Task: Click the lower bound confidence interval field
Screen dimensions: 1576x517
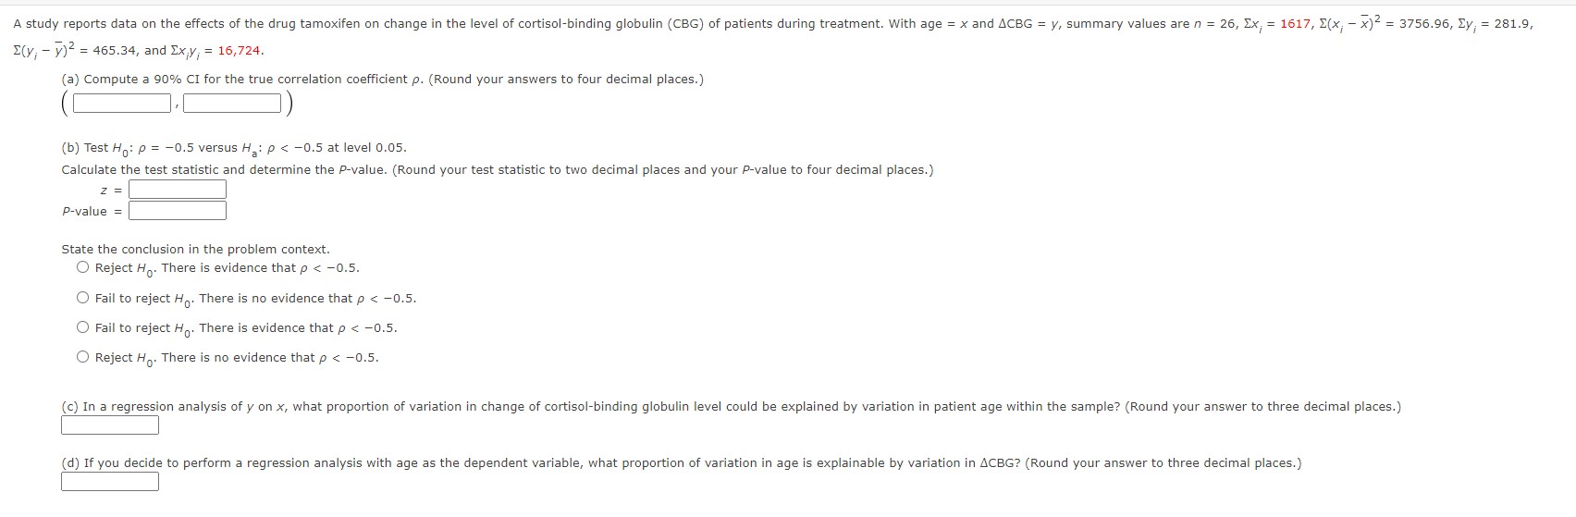Action: (123, 104)
